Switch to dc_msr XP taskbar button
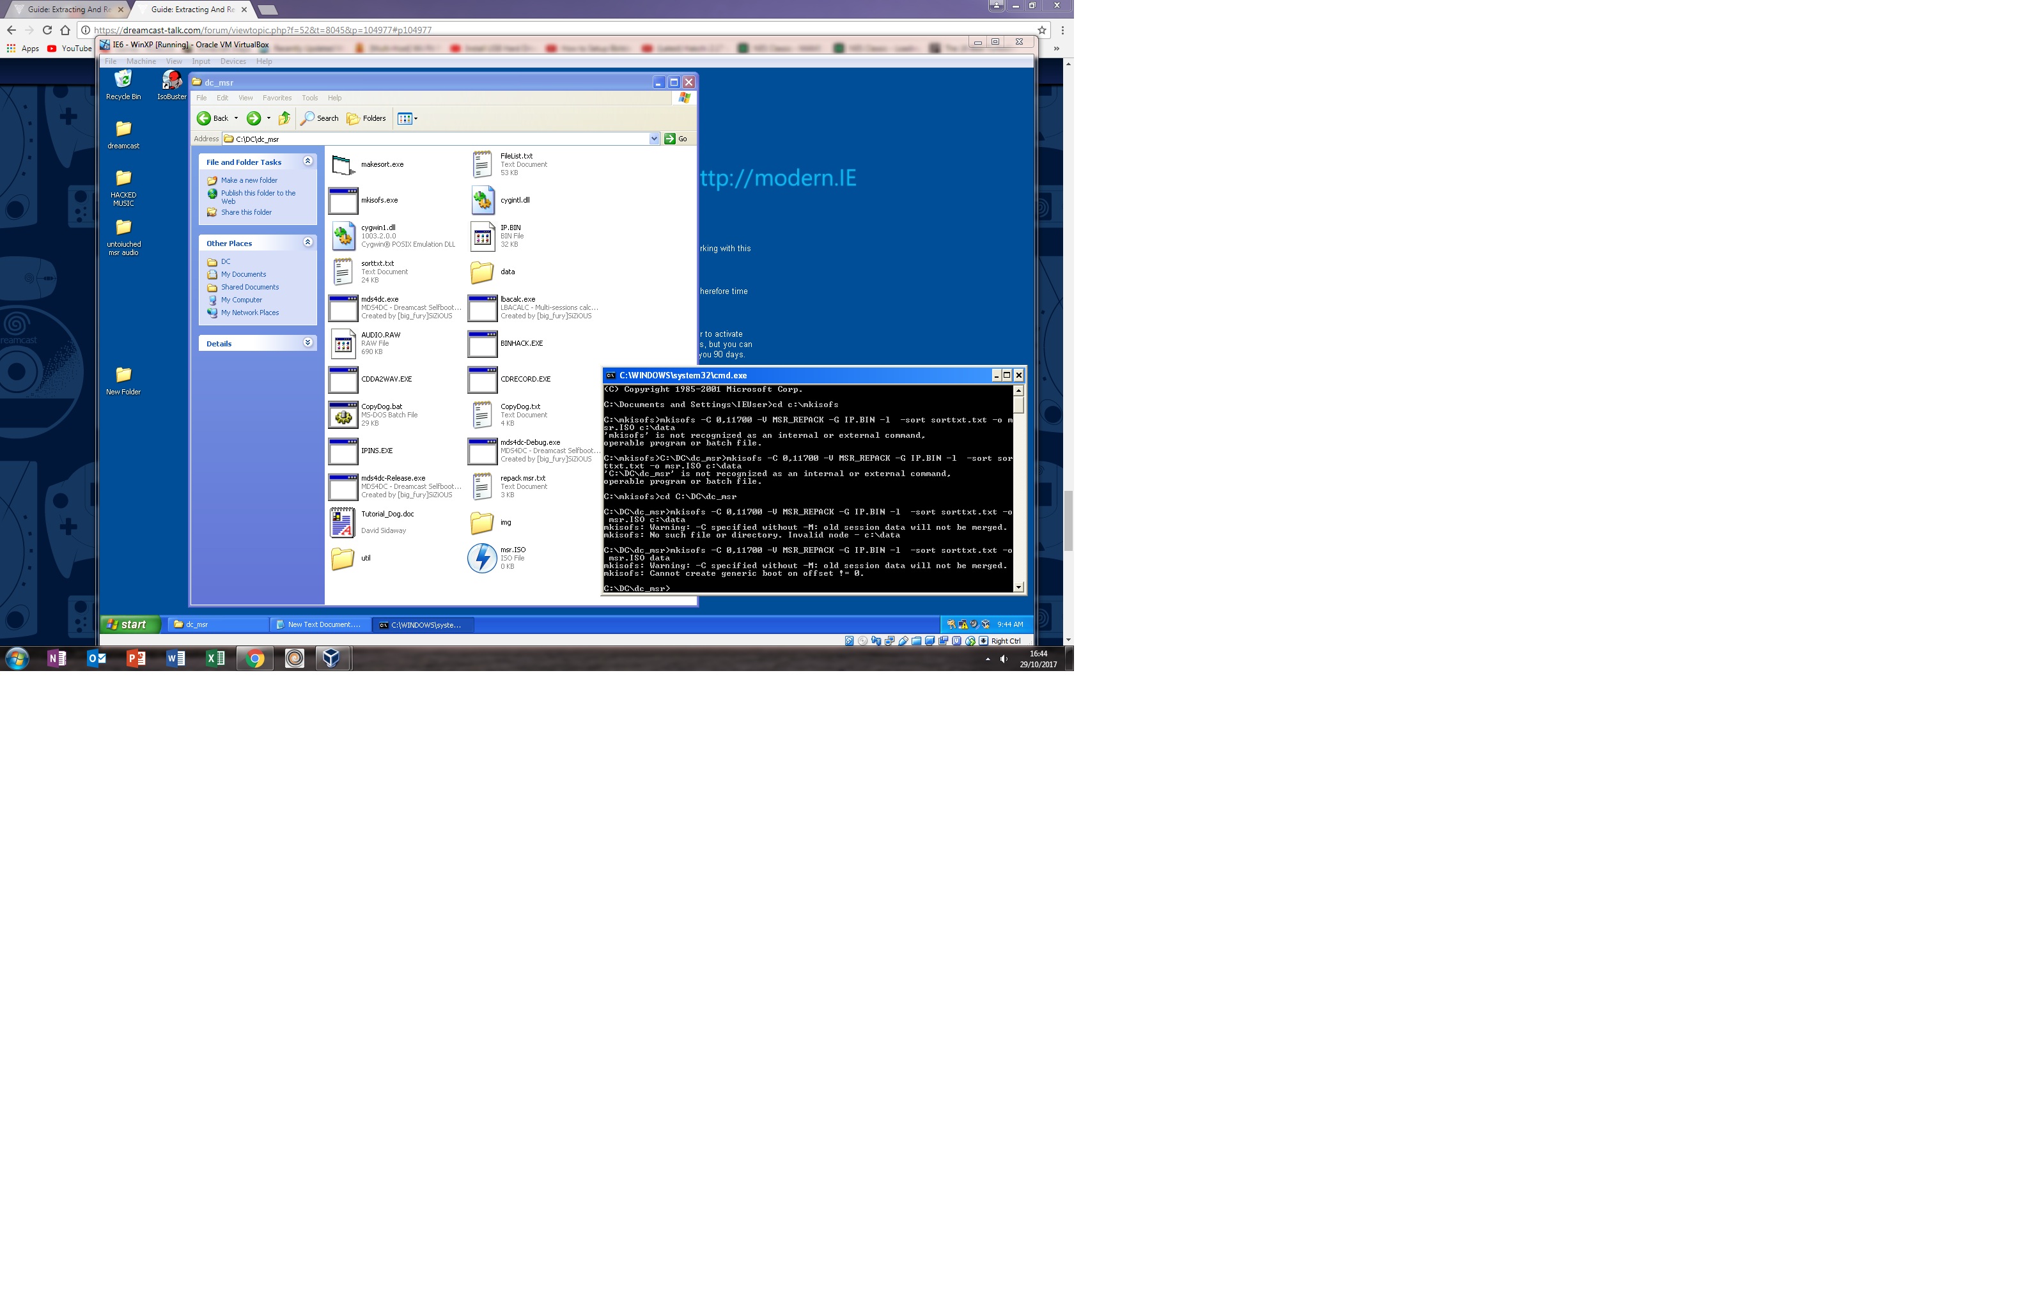Image resolution: width=2038 pixels, height=1291 pixels. (x=217, y=624)
